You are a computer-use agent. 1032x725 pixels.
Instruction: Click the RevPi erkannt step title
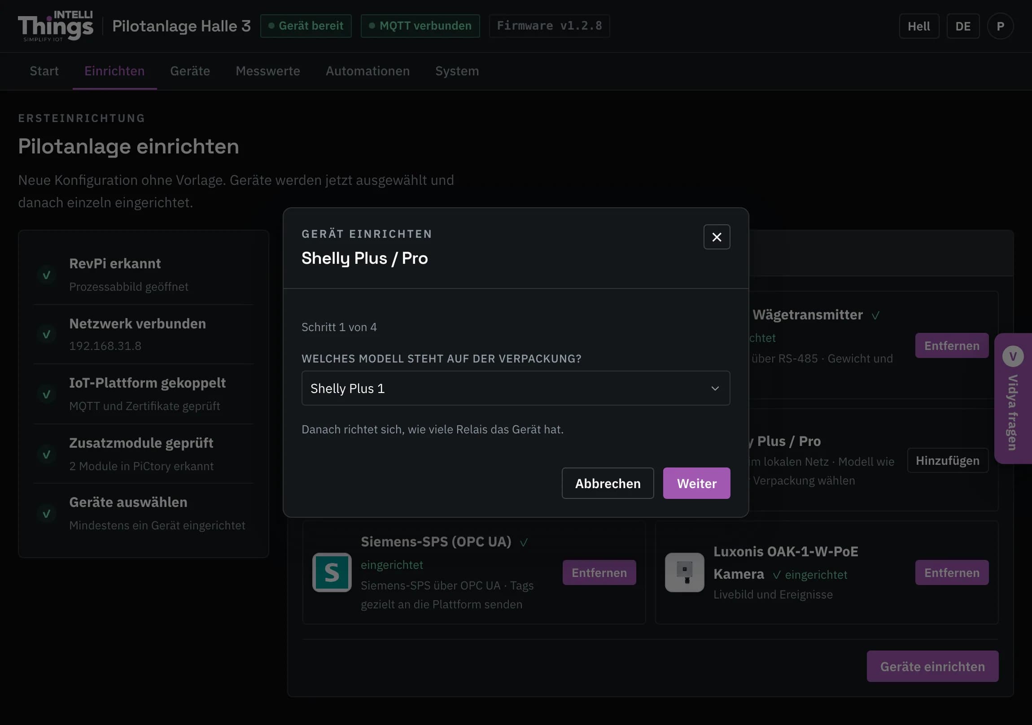115,263
